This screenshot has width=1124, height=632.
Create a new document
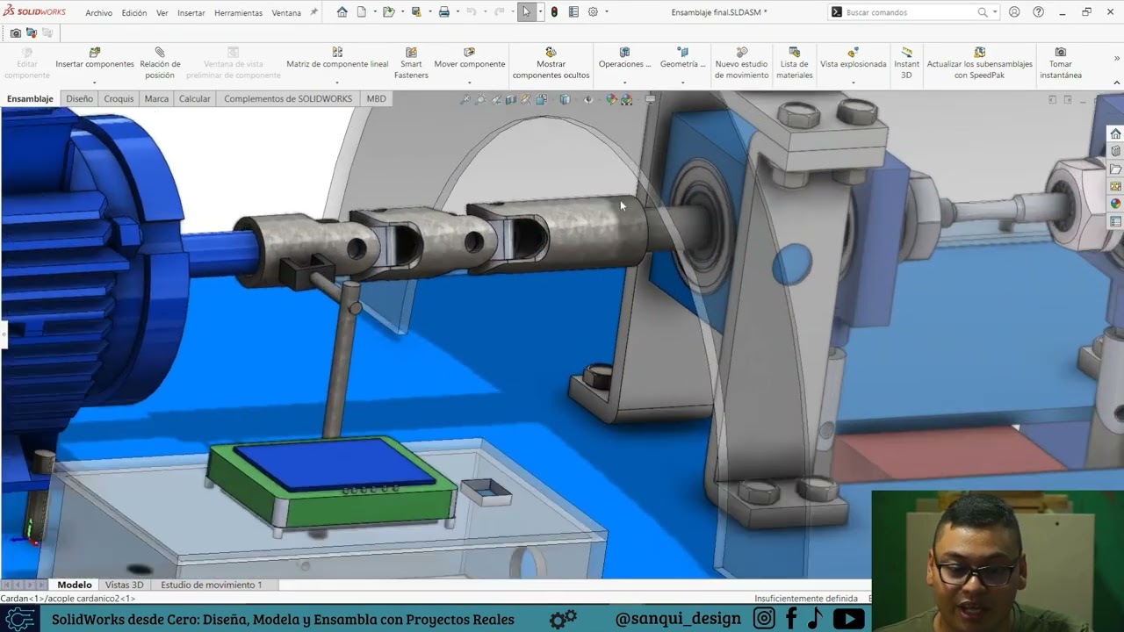tap(362, 12)
